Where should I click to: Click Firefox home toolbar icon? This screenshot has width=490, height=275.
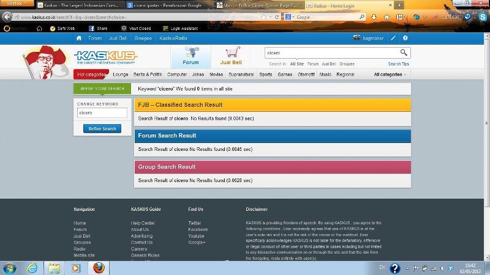coord(387,17)
